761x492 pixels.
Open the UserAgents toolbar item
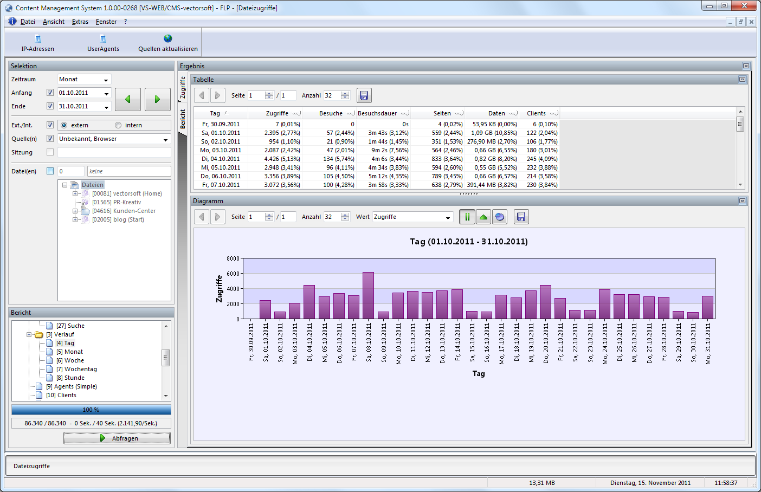tap(103, 43)
